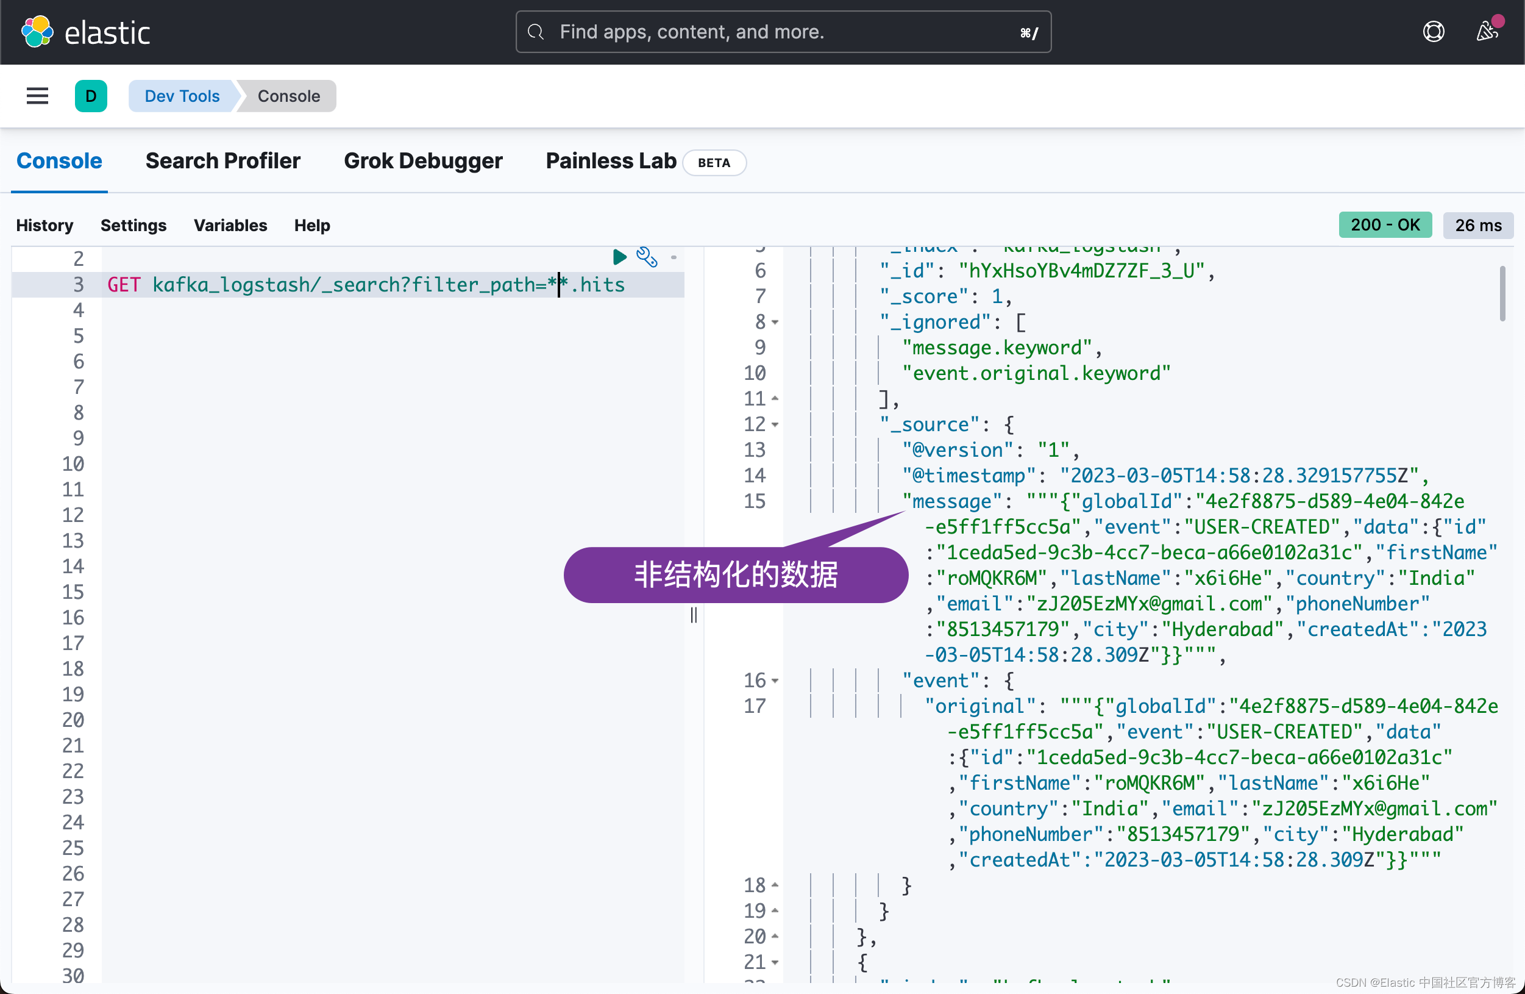The width and height of the screenshot is (1525, 994).
Task: Collapse the event object at line 16
Action: [x=775, y=681]
